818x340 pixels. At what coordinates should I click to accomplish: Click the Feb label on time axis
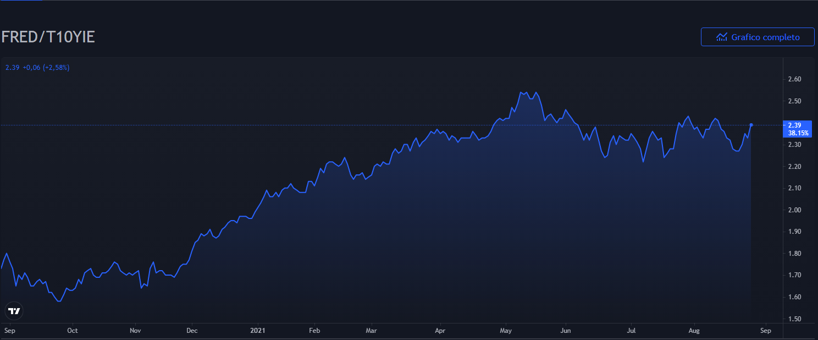pos(314,331)
